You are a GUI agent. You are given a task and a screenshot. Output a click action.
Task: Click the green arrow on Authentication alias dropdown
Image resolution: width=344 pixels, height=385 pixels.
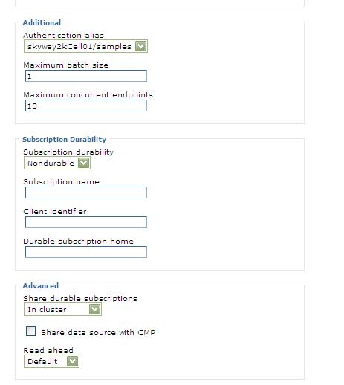tap(140, 46)
